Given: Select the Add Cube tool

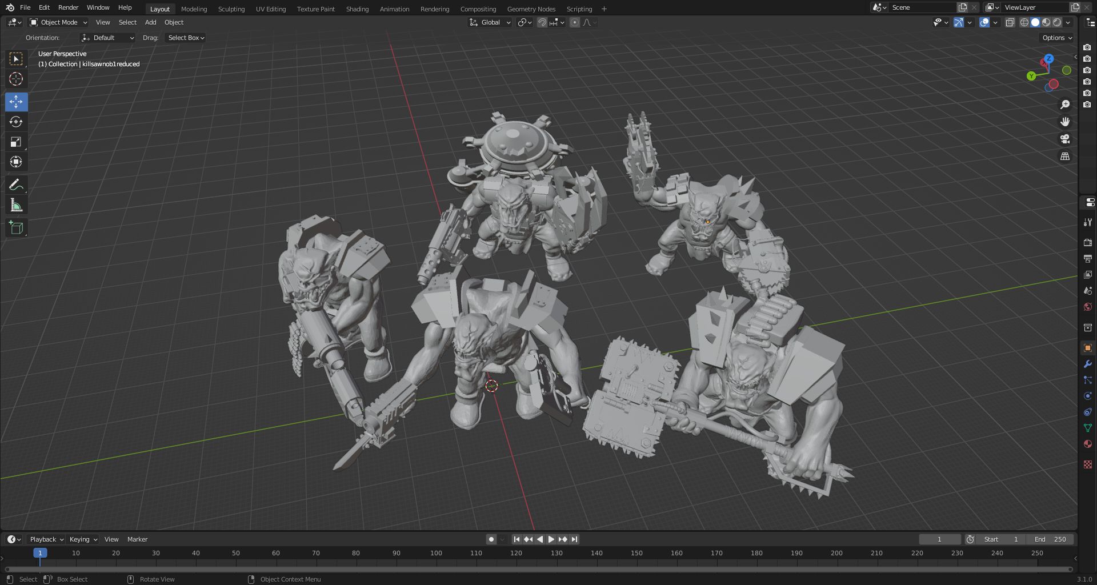Looking at the screenshot, I should click(x=16, y=228).
